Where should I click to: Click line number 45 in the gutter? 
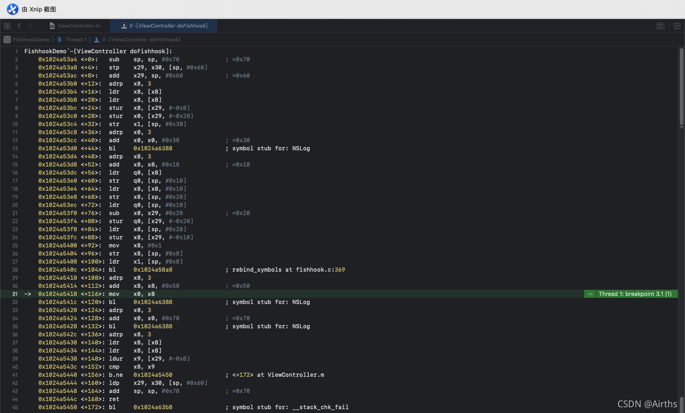click(x=15, y=407)
